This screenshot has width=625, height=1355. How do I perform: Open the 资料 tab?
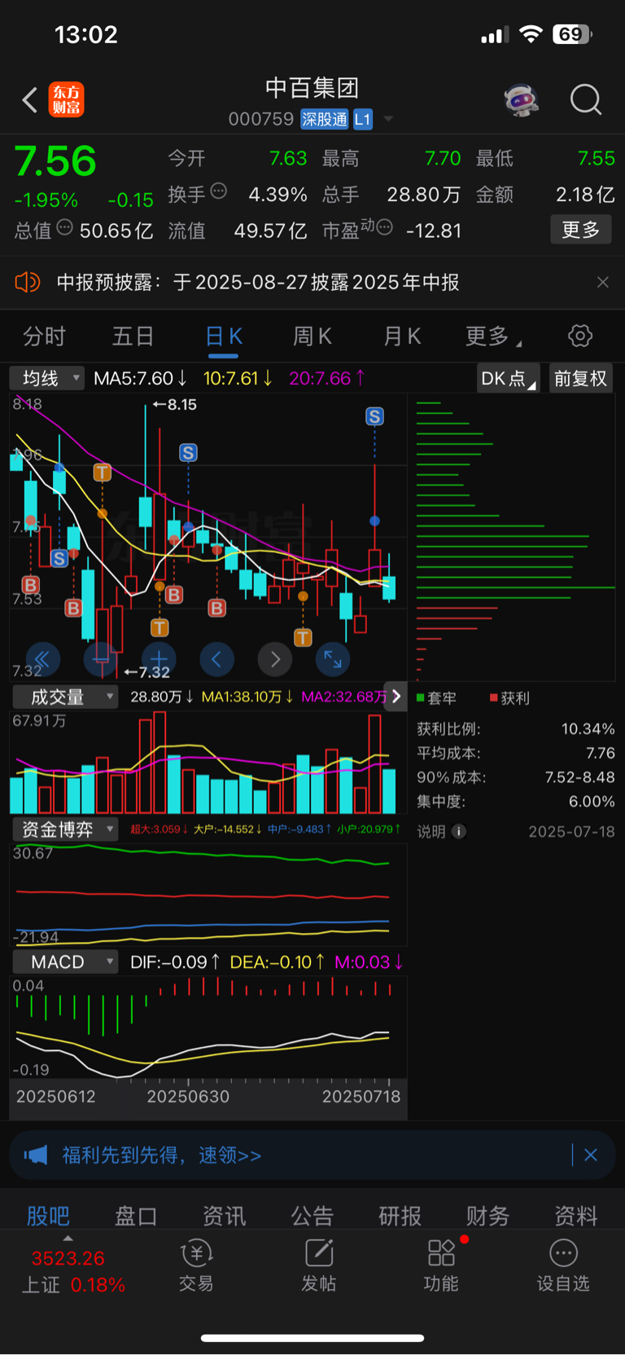[x=576, y=1216]
